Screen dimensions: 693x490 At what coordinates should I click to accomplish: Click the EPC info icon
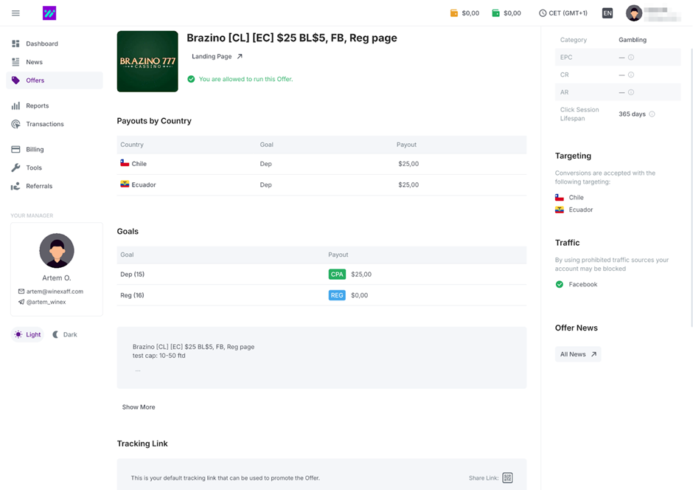click(631, 58)
